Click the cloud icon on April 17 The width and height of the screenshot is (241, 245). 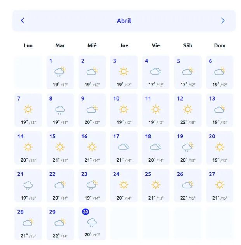124,147
